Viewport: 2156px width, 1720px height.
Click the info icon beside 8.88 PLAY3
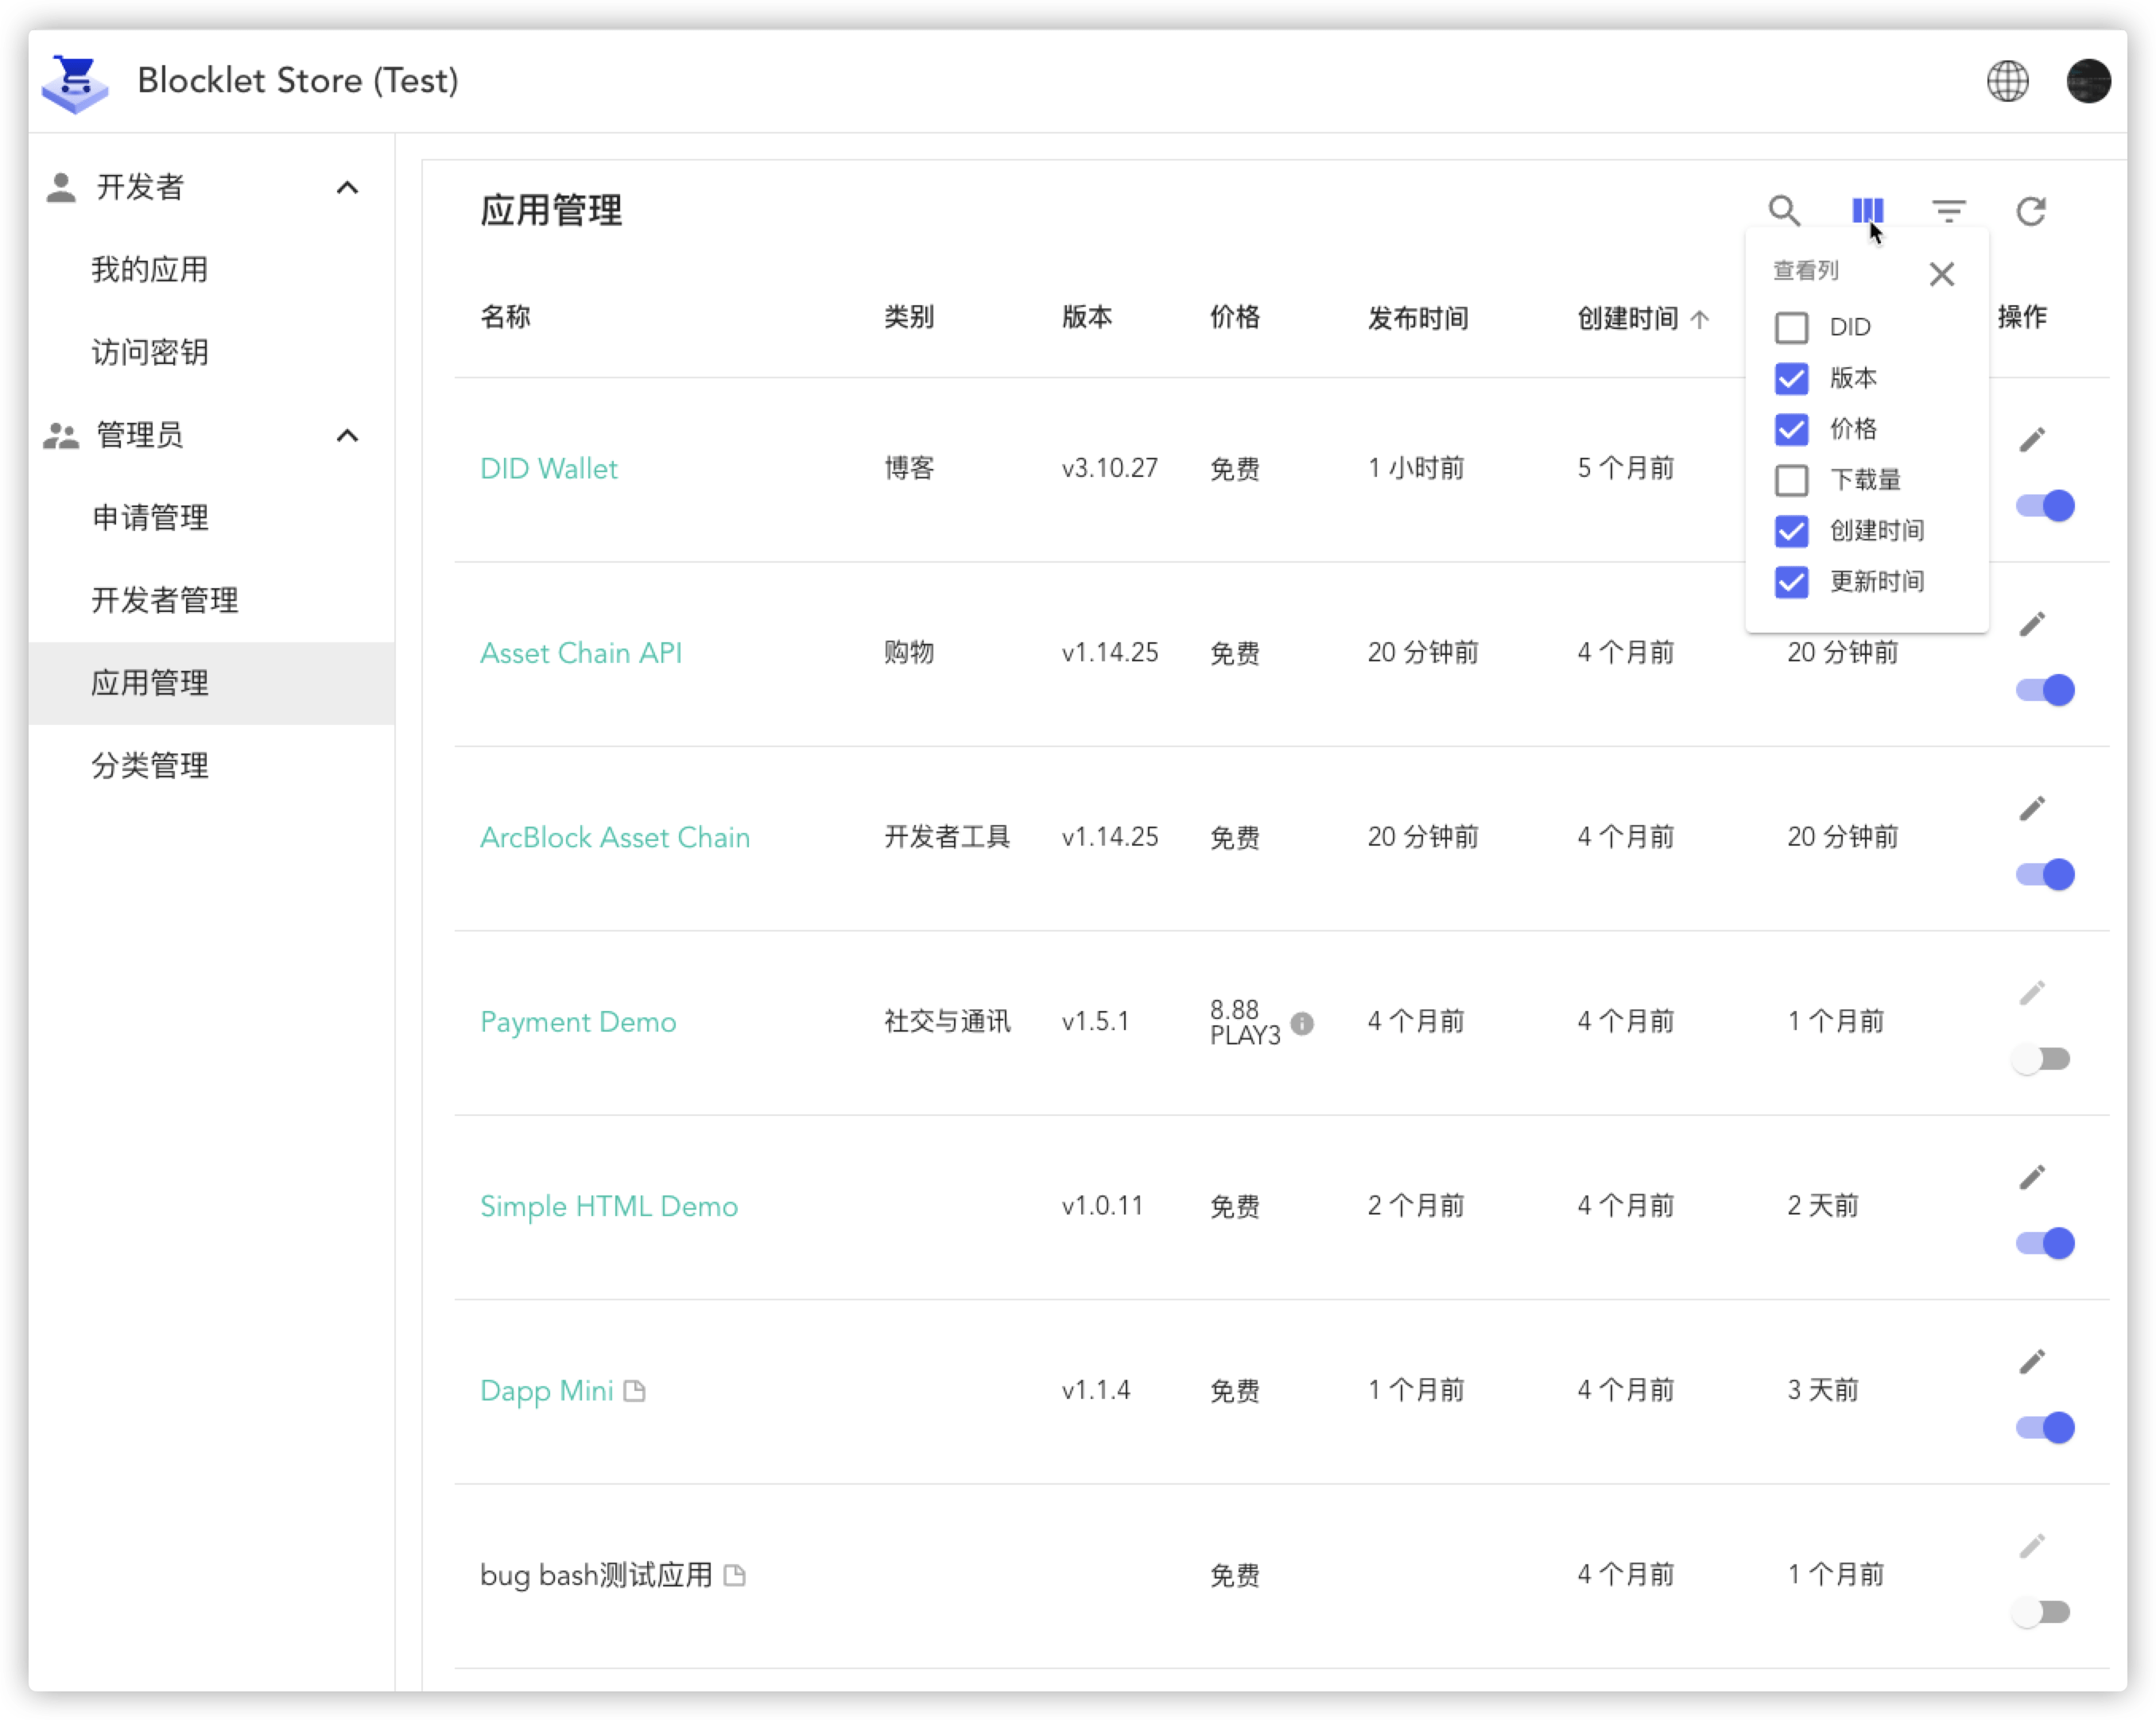[x=1301, y=1023]
